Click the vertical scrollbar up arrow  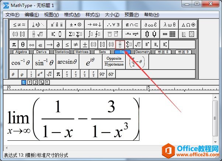(215, 97)
